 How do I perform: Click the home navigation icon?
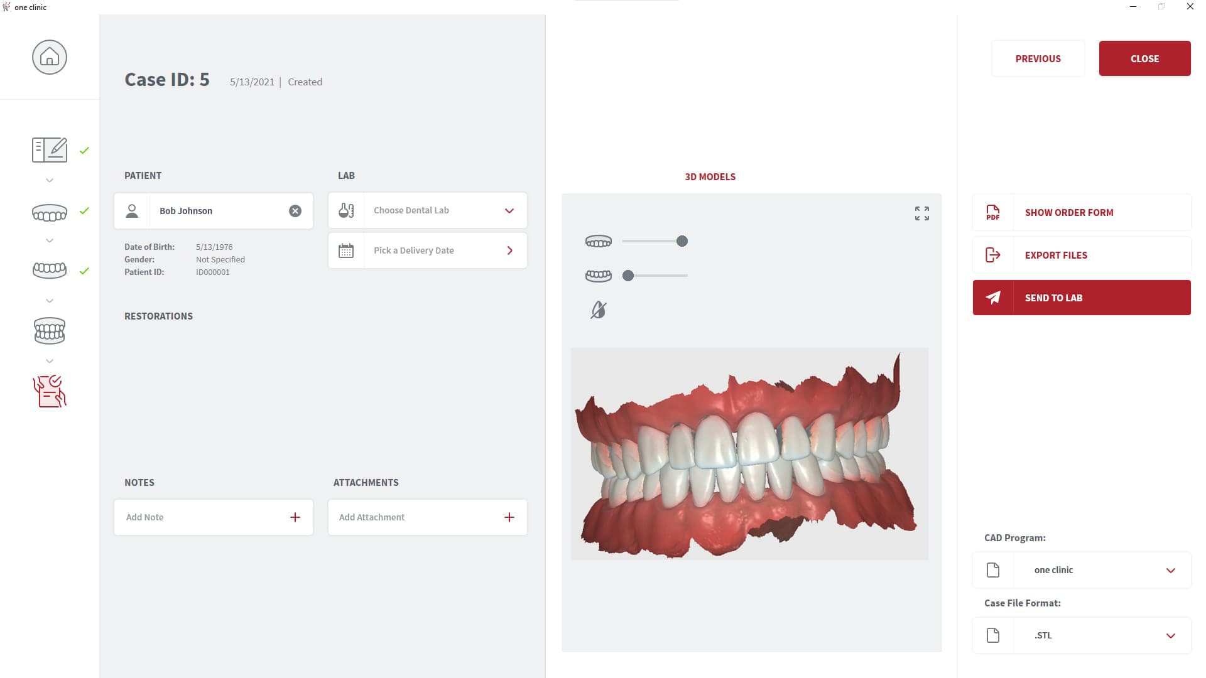49,56
